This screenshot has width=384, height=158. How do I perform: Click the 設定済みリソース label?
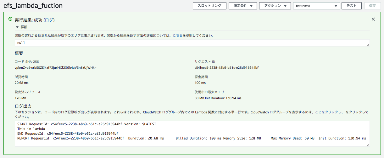point(28,92)
